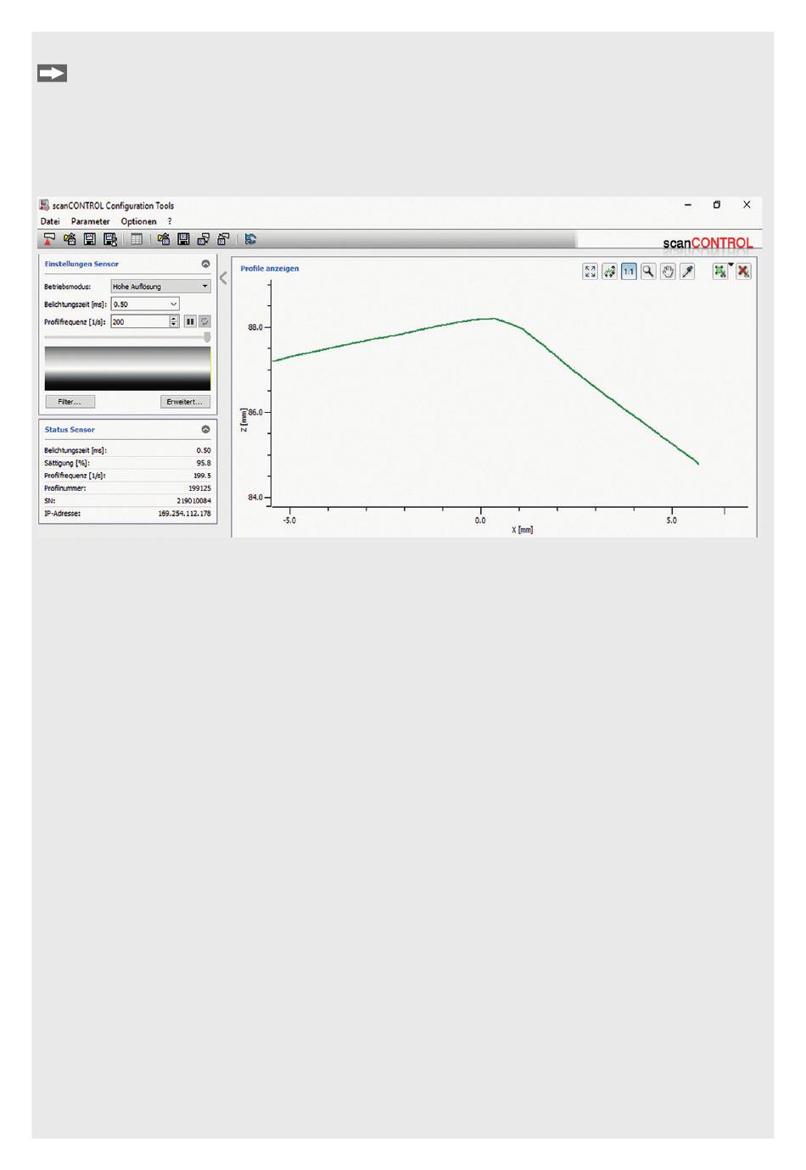Image resolution: width=806 pixels, height=1170 pixels.
Task: Click the green measuring-field selection icon
Action: tap(719, 271)
